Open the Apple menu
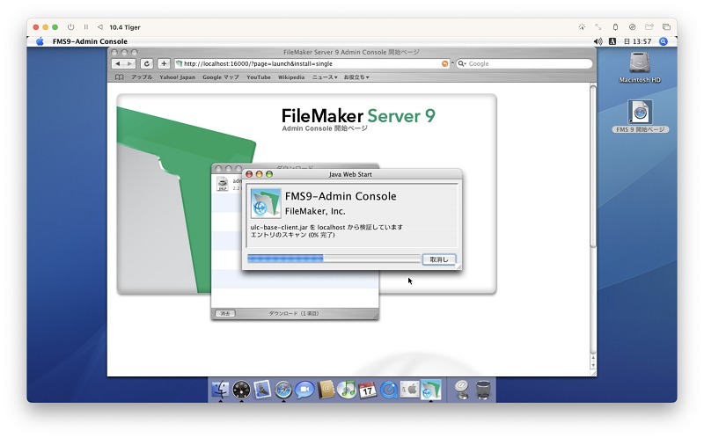 point(40,41)
